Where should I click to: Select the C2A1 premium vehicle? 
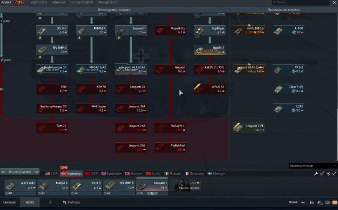[289, 108]
